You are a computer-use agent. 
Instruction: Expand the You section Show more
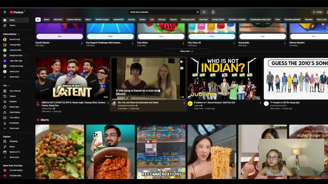coord(15,128)
